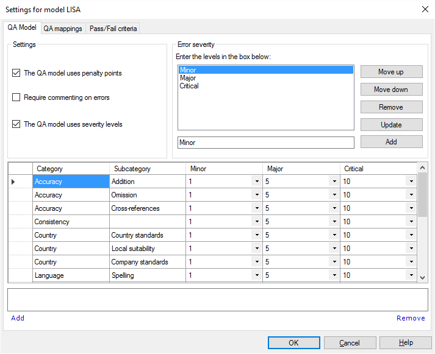
Task: Open the Pass/Fail criteria tab
Action: point(113,29)
